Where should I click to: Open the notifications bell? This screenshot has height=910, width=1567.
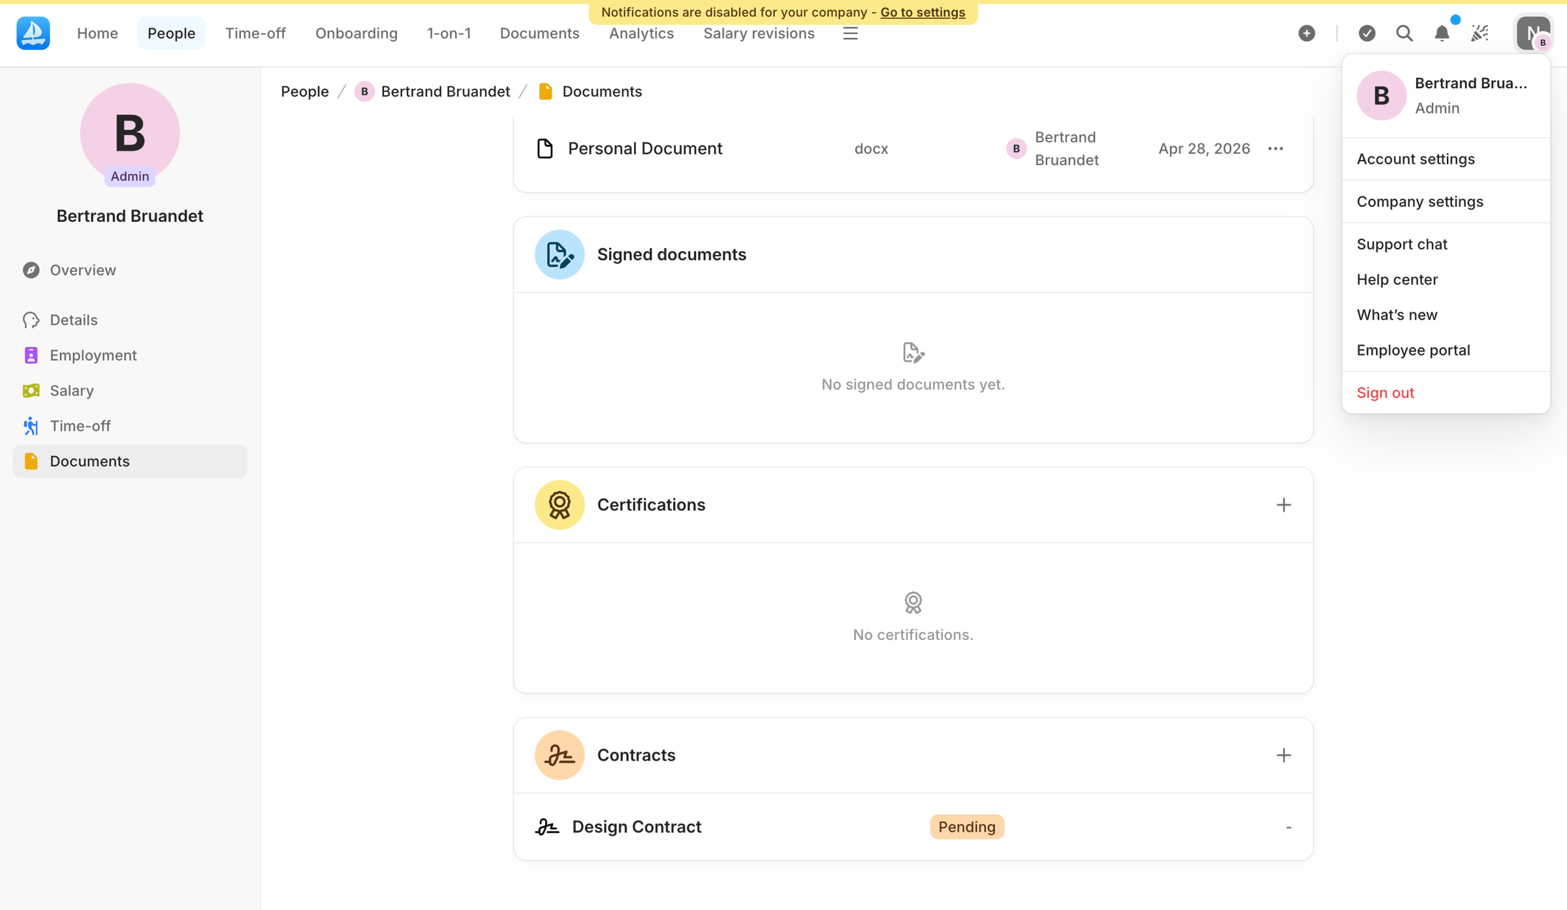[1442, 33]
